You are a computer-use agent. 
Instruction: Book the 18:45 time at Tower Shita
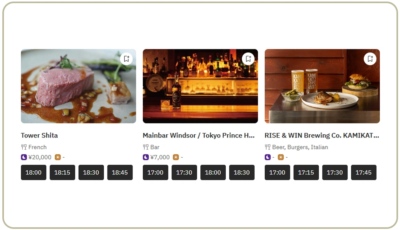120,172
